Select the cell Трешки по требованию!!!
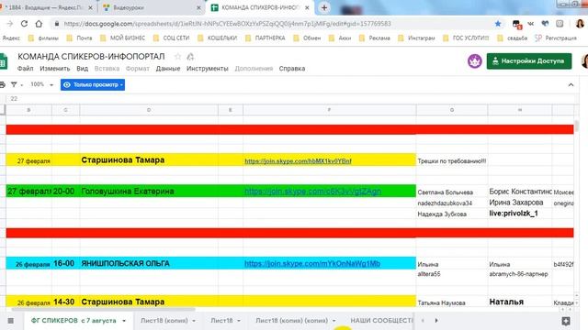 452,161
